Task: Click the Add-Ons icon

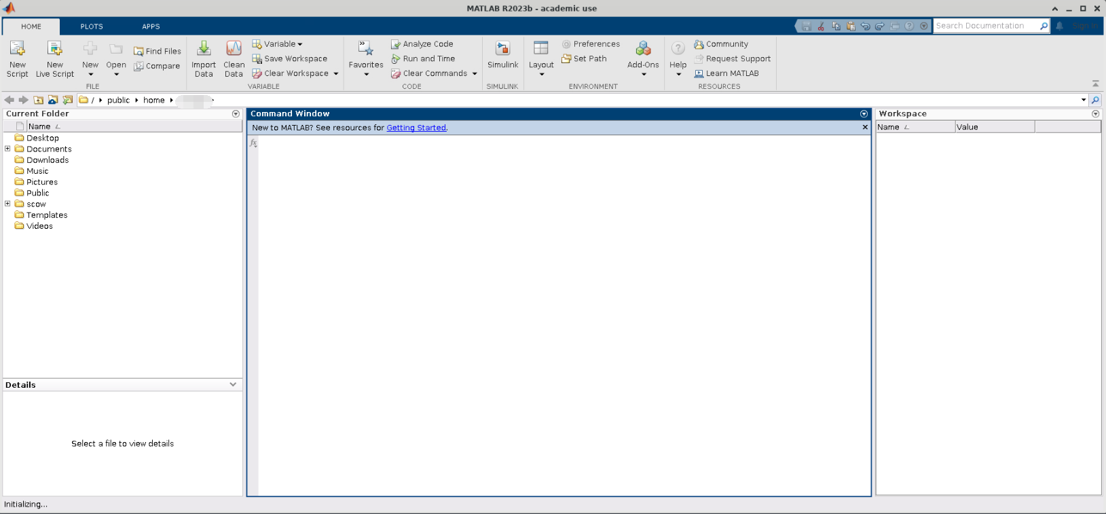Action: pos(643,48)
